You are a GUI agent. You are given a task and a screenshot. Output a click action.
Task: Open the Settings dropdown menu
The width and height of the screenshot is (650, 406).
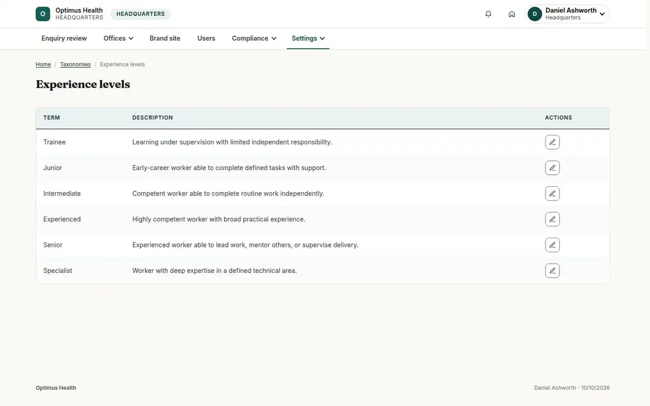[x=308, y=38]
